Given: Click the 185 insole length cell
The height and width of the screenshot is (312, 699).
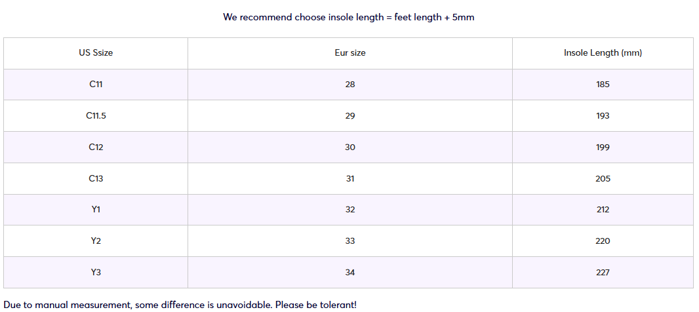Looking at the screenshot, I should (603, 85).
